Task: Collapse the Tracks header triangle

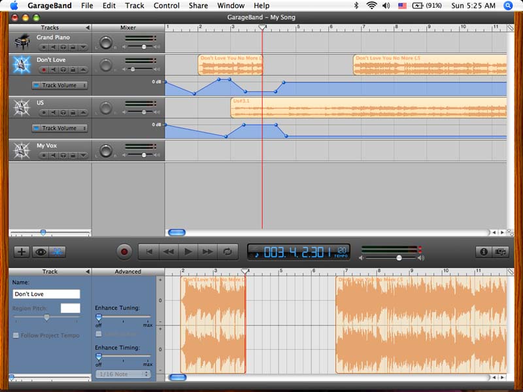Action: pos(88,27)
